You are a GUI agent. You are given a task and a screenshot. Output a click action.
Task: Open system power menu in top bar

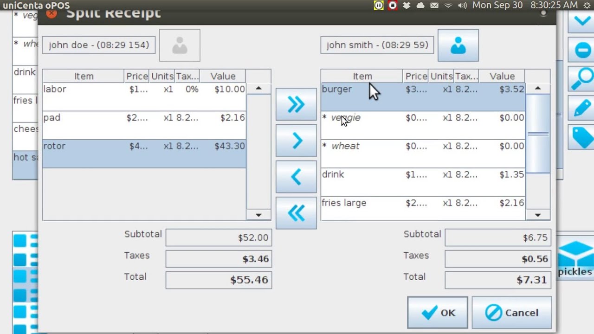point(587,6)
